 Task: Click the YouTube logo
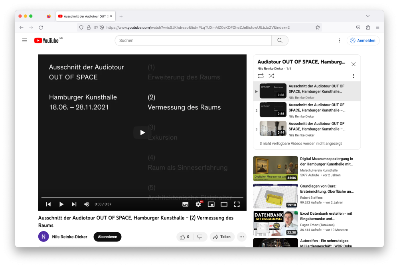(46, 40)
